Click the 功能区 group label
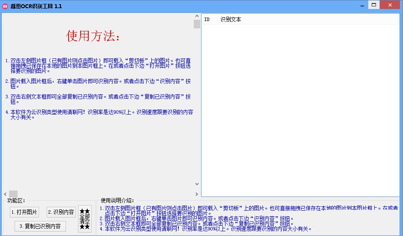This screenshot has width=403, height=236. pyautogui.click(x=16, y=200)
